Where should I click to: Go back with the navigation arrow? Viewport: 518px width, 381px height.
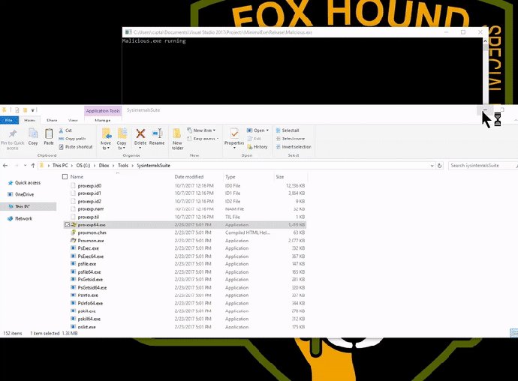(x=5, y=166)
